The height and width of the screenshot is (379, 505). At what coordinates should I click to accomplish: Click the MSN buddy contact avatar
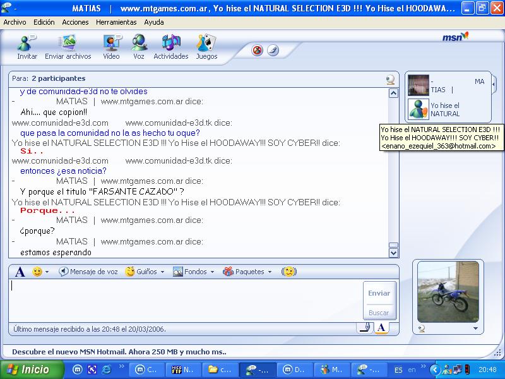pyautogui.click(x=419, y=109)
